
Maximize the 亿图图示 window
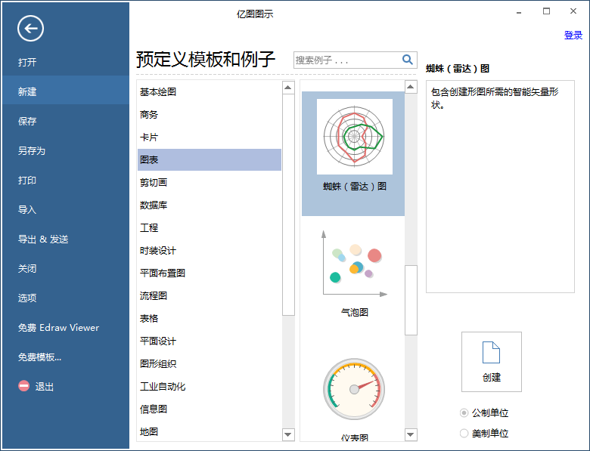point(546,11)
